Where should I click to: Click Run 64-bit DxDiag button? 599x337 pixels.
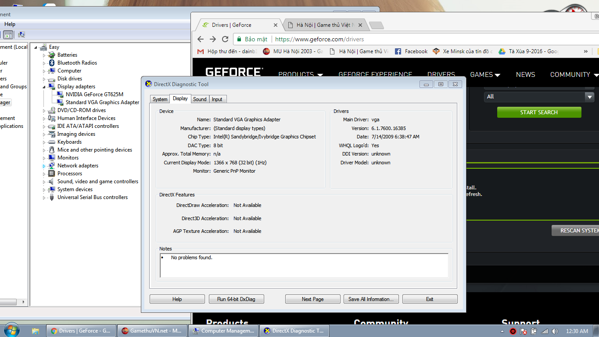237,299
